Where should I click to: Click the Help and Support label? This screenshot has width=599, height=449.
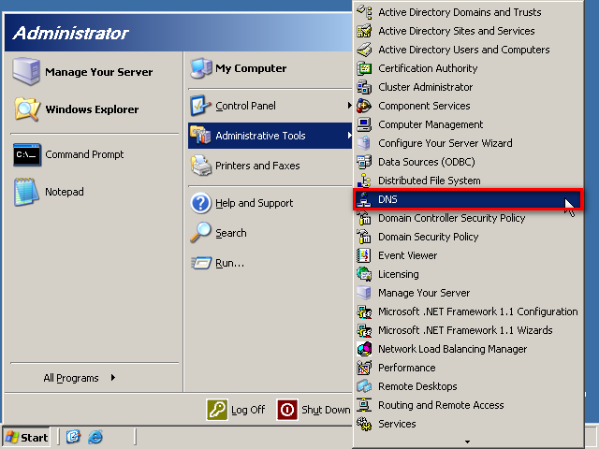(x=254, y=203)
